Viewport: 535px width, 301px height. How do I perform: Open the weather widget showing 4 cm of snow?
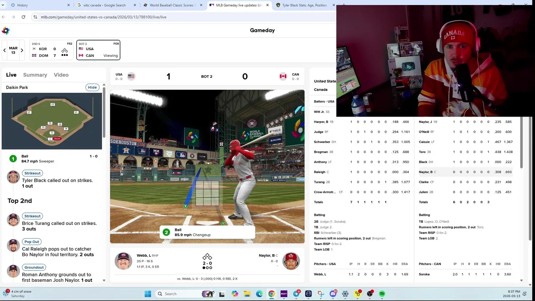coord(17,293)
